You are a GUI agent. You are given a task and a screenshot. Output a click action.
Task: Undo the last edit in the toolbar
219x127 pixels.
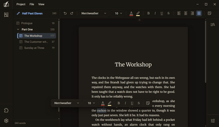(65, 13)
